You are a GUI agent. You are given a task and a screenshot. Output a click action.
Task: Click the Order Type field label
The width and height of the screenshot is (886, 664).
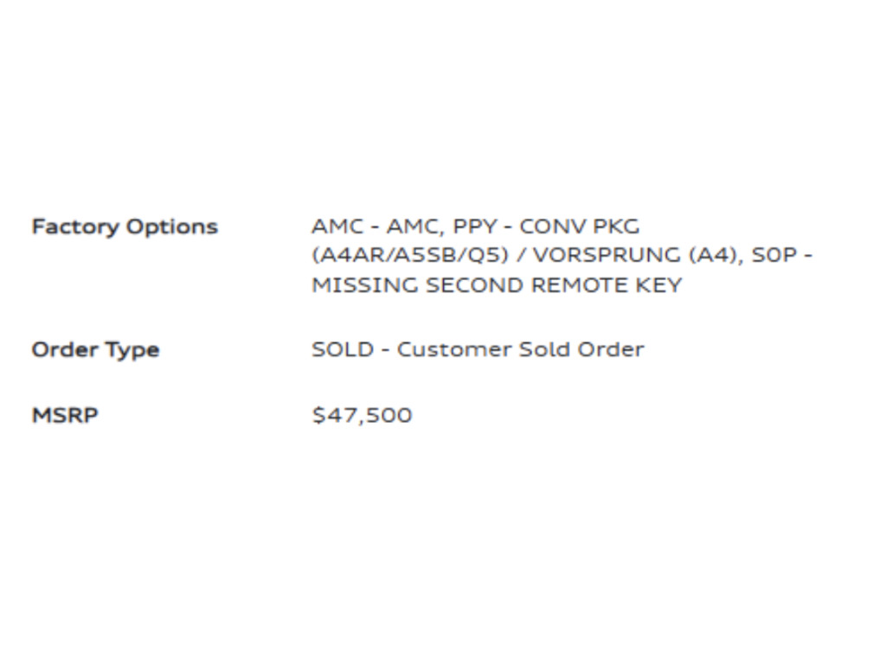(95, 350)
